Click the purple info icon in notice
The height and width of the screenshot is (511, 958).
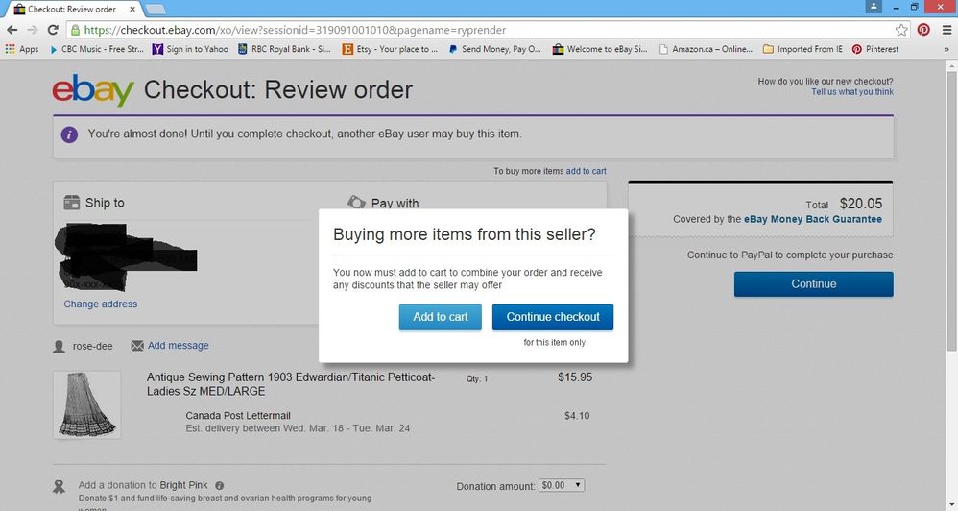click(69, 134)
